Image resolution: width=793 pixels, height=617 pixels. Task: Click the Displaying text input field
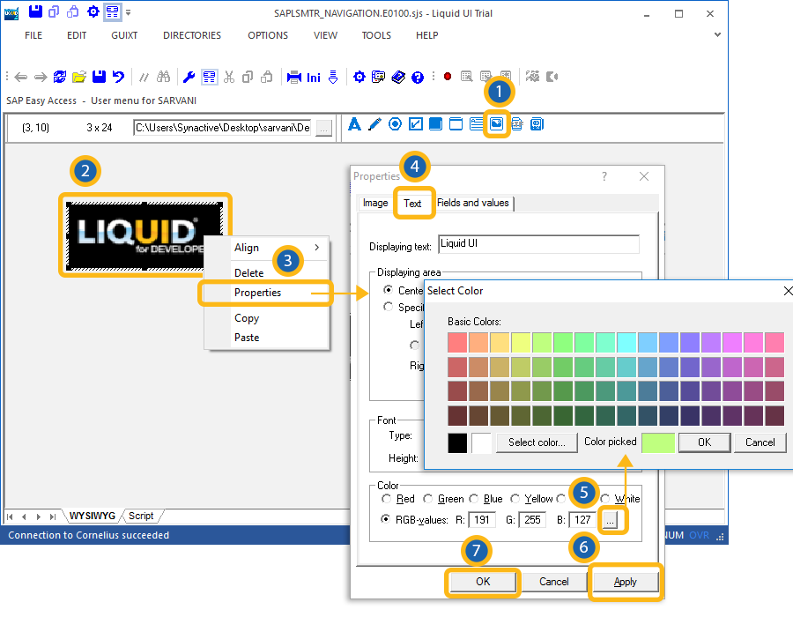(x=537, y=244)
